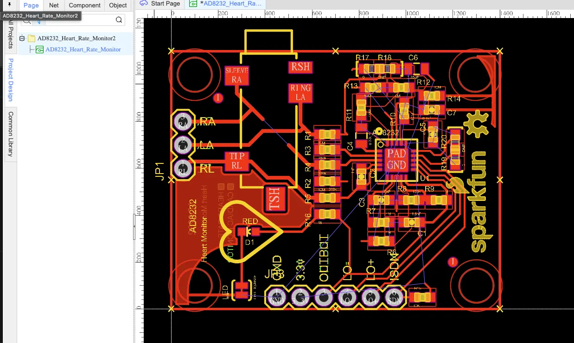Viewport: 574px width, 343px height.
Task: Select the TSH pad
Action: coord(275,199)
